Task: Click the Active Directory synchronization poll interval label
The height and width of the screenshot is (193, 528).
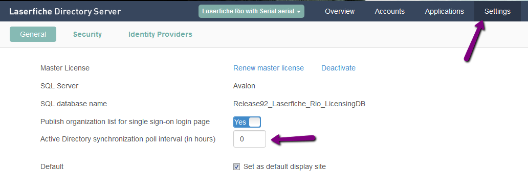Action: click(x=127, y=139)
